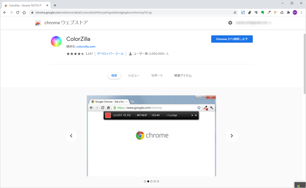The height and width of the screenshot is (188, 306).
Task: Click the ColorZilla screenshot preview image
Action: tap(151, 136)
